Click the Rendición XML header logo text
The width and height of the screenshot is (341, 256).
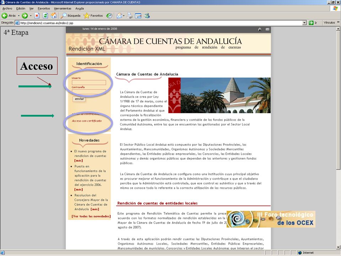tap(87, 49)
